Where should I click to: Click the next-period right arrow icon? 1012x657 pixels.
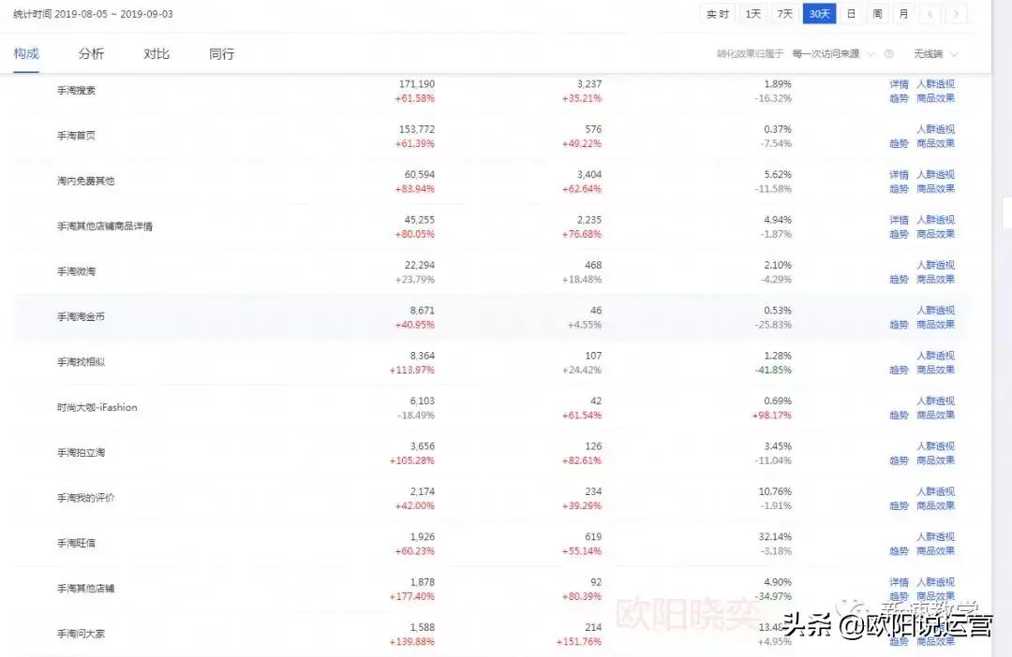954,14
